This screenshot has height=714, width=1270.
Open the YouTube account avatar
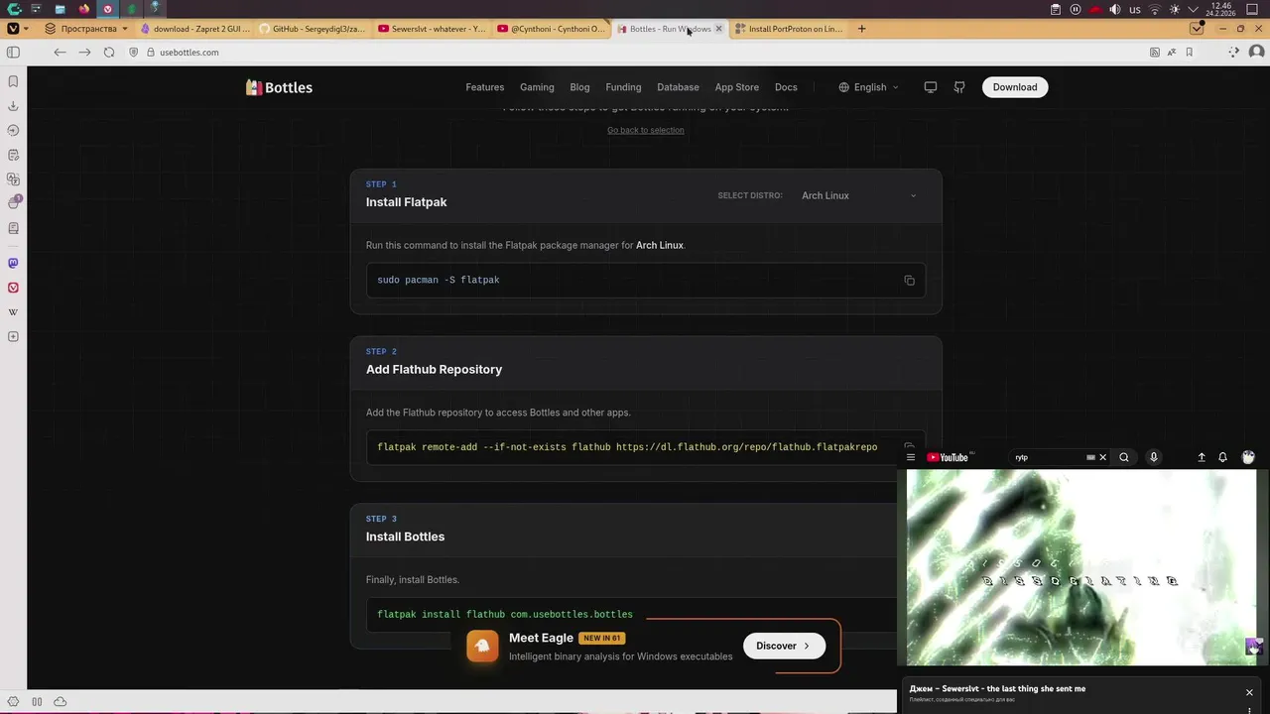[1248, 457]
